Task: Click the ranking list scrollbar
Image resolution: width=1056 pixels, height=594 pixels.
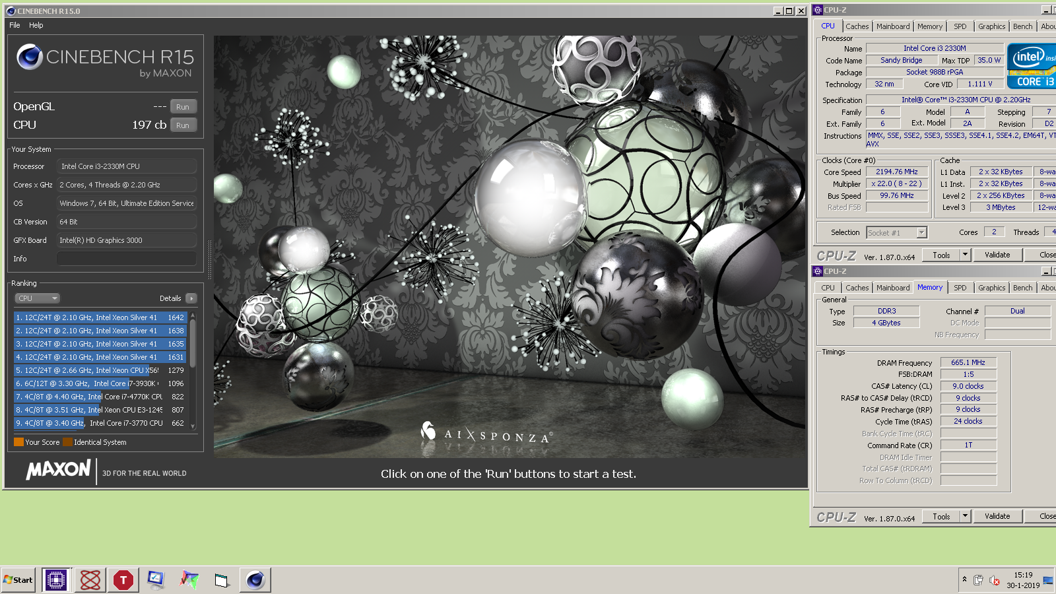Action: [x=193, y=343]
